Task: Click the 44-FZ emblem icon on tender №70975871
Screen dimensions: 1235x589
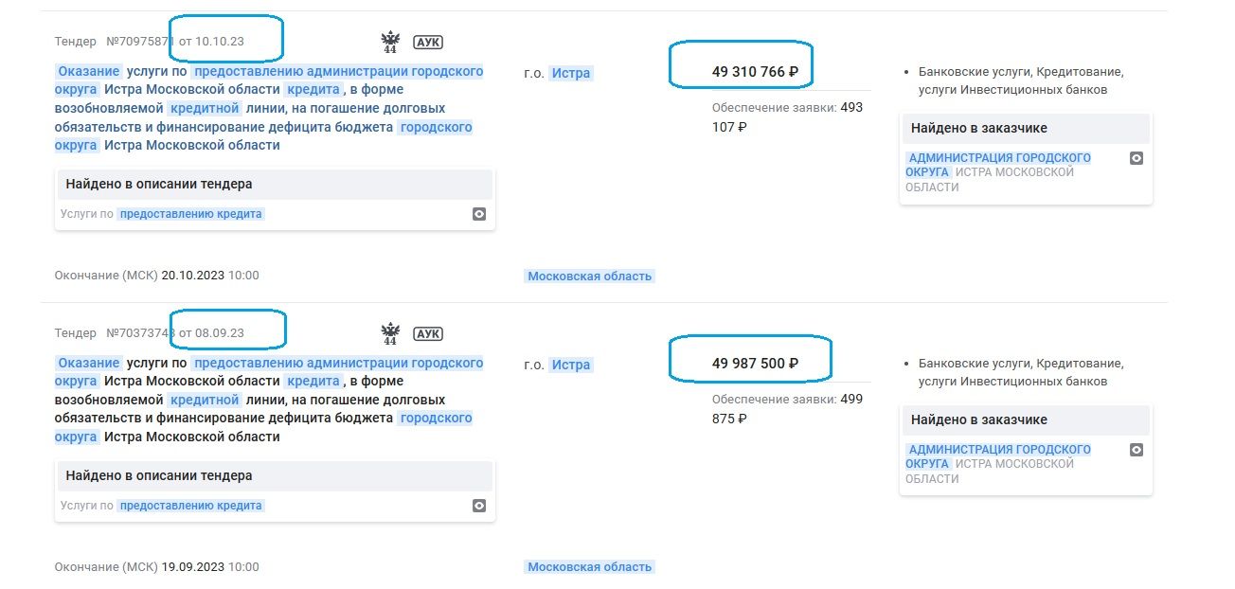Action: coord(389,42)
